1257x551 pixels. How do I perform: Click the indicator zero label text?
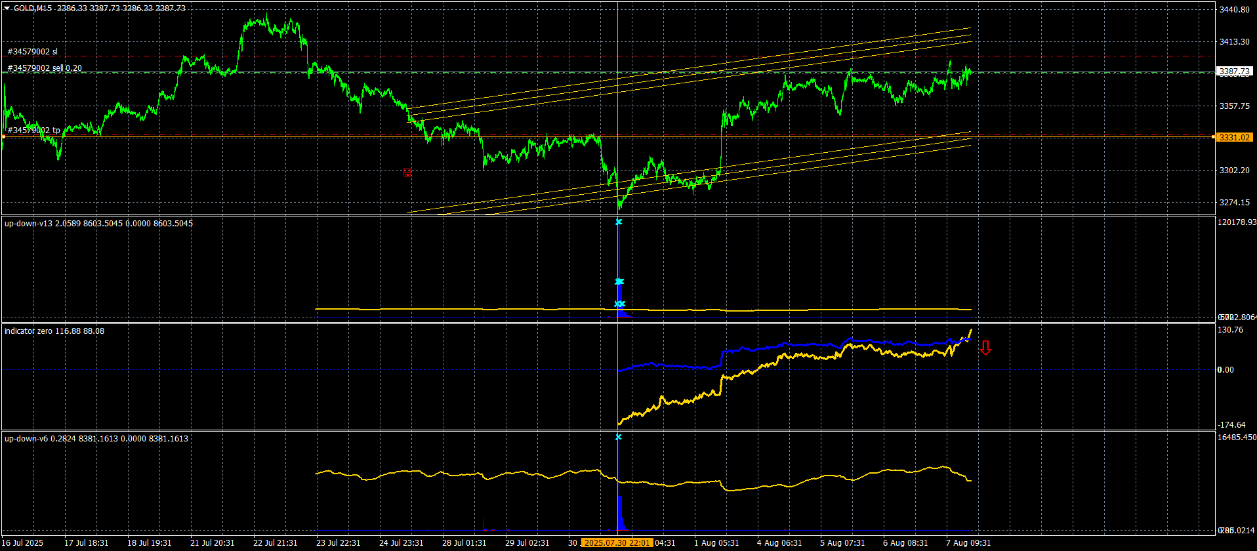[28, 331]
